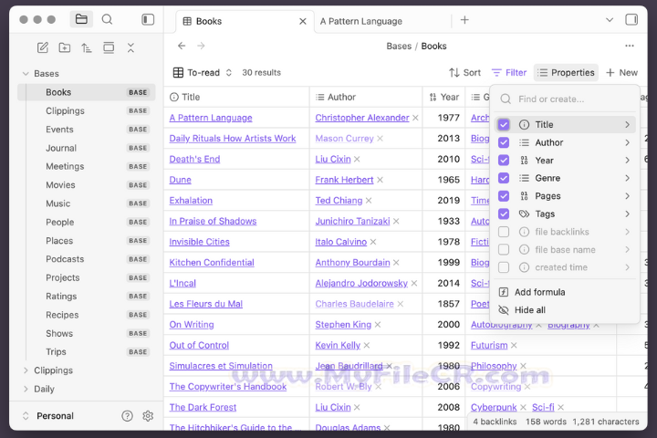Open the Movies base in sidebar
Image resolution: width=657 pixels, height=438 pixels.
point(87,185)
